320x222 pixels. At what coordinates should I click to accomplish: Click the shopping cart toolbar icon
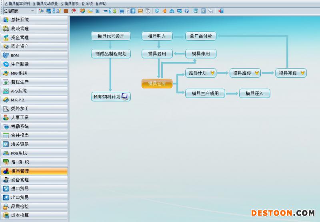122,11
